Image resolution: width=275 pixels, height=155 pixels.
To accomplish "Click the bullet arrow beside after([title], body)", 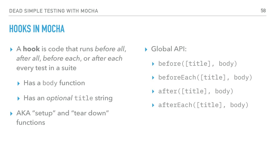I will [153, 91].
